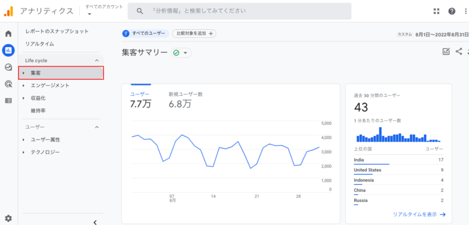Viewport: 469px width, 225px height.
Task: Click the United States country row
Action: click(x=398, y=170)
